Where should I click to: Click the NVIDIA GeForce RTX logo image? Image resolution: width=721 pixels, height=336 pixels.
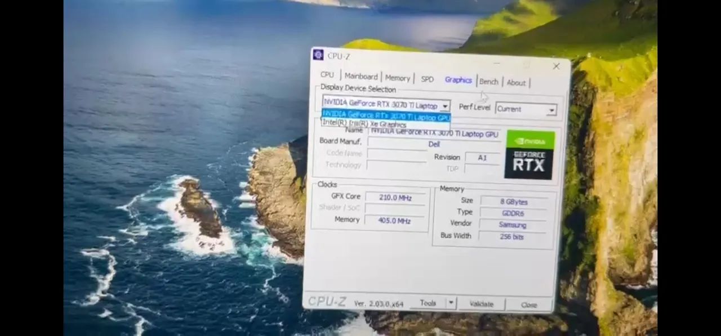[529, 155]
